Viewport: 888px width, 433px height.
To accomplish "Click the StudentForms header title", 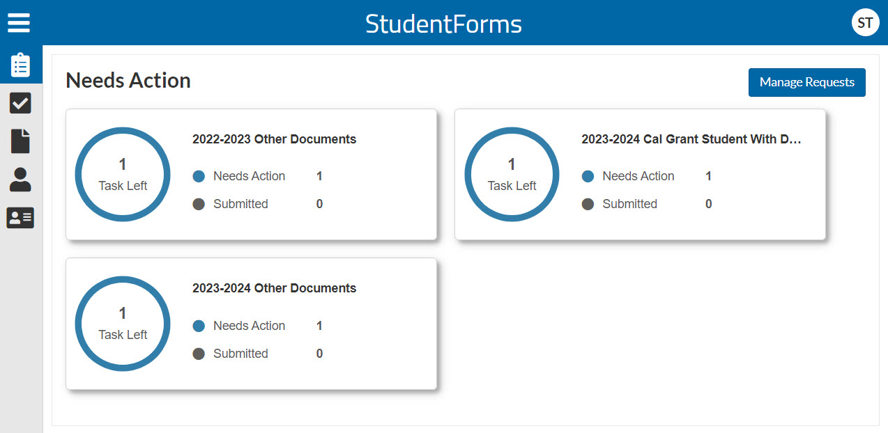I will pos(443,24).
